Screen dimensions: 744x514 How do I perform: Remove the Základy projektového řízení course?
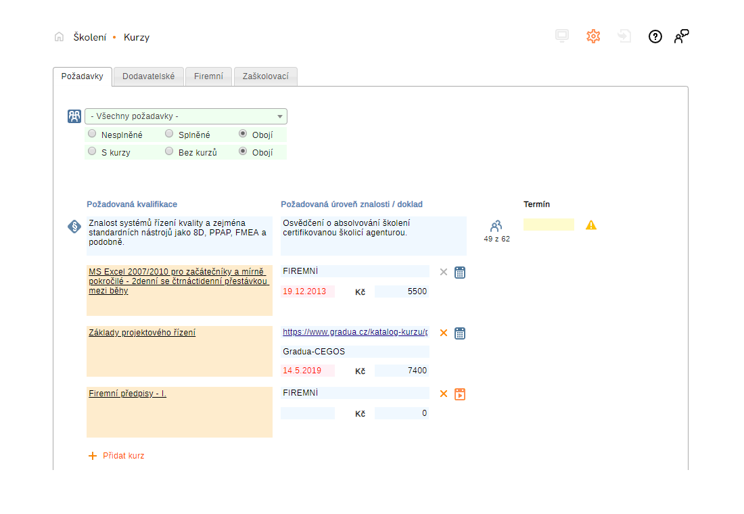pos(444,333)
